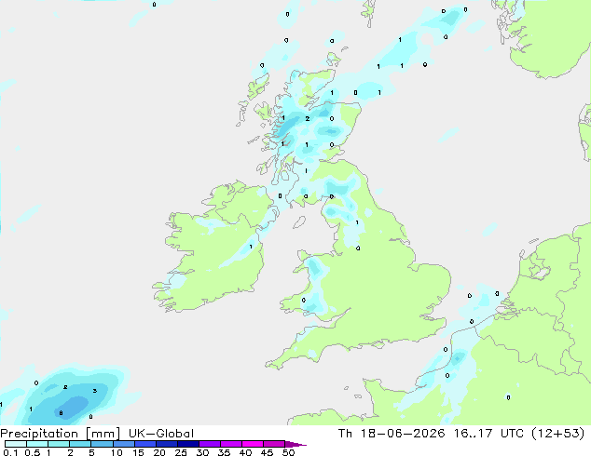Click the 30–35 mm purple legend swatch
This screenshot has height=456, width=591.
pos(209,444)
